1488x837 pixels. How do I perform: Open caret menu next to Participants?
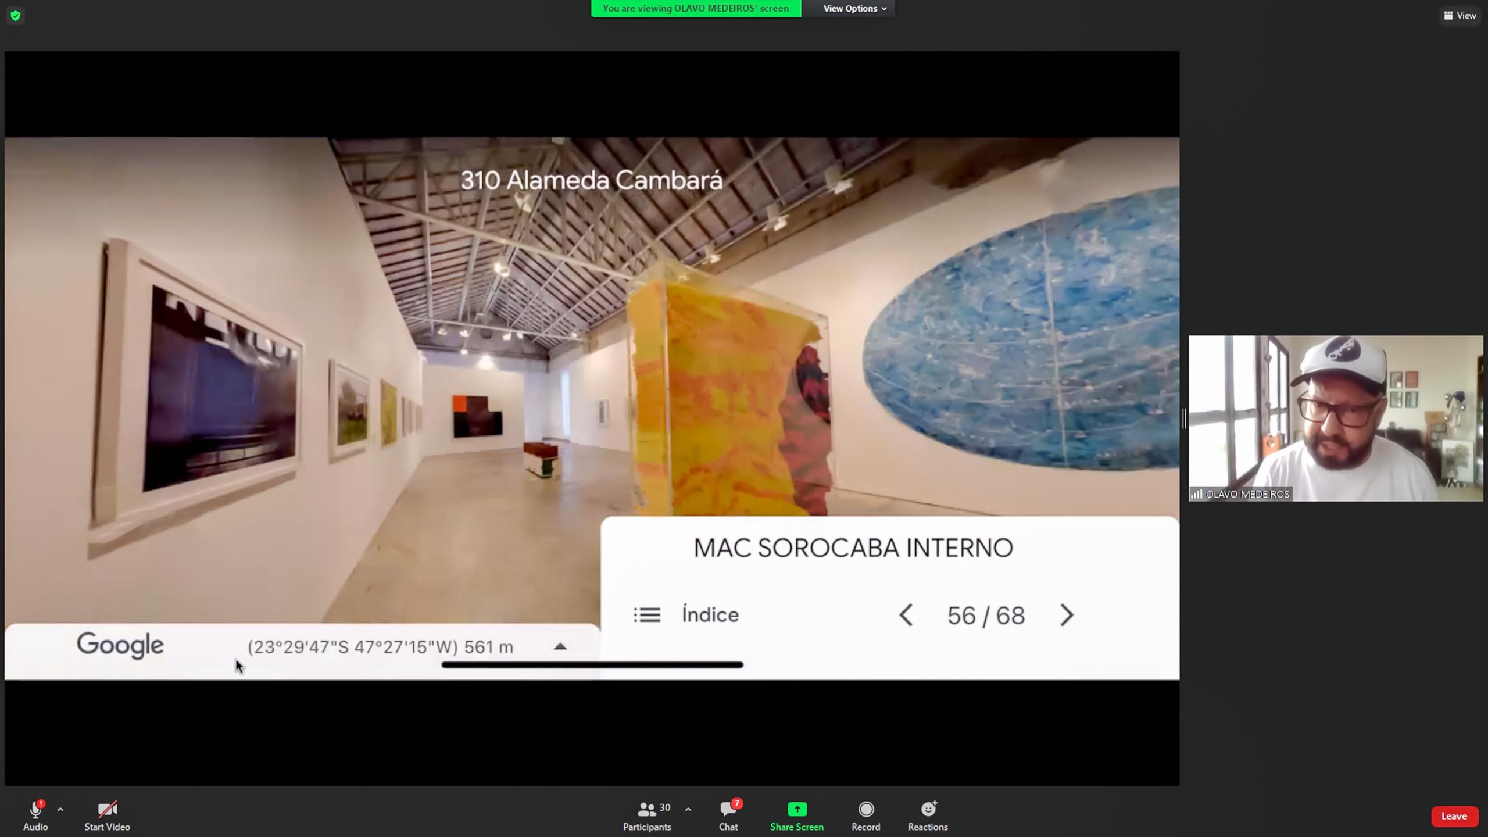688,809
